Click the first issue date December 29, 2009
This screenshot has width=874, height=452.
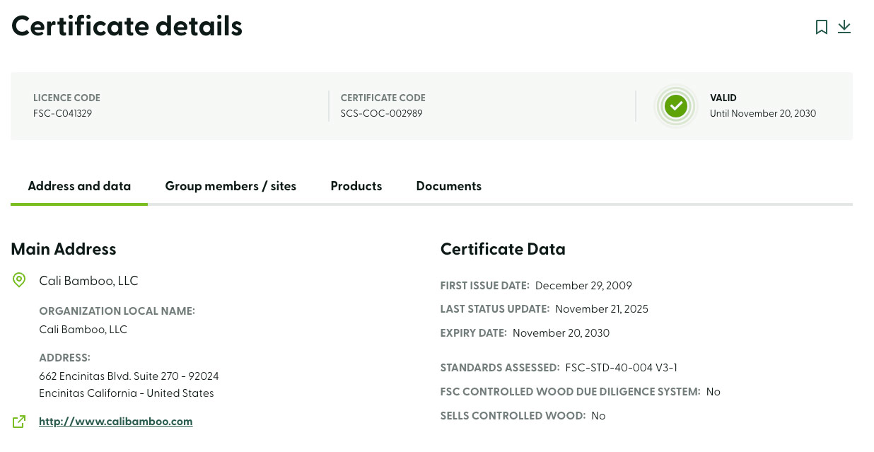(x=583, y=286)
